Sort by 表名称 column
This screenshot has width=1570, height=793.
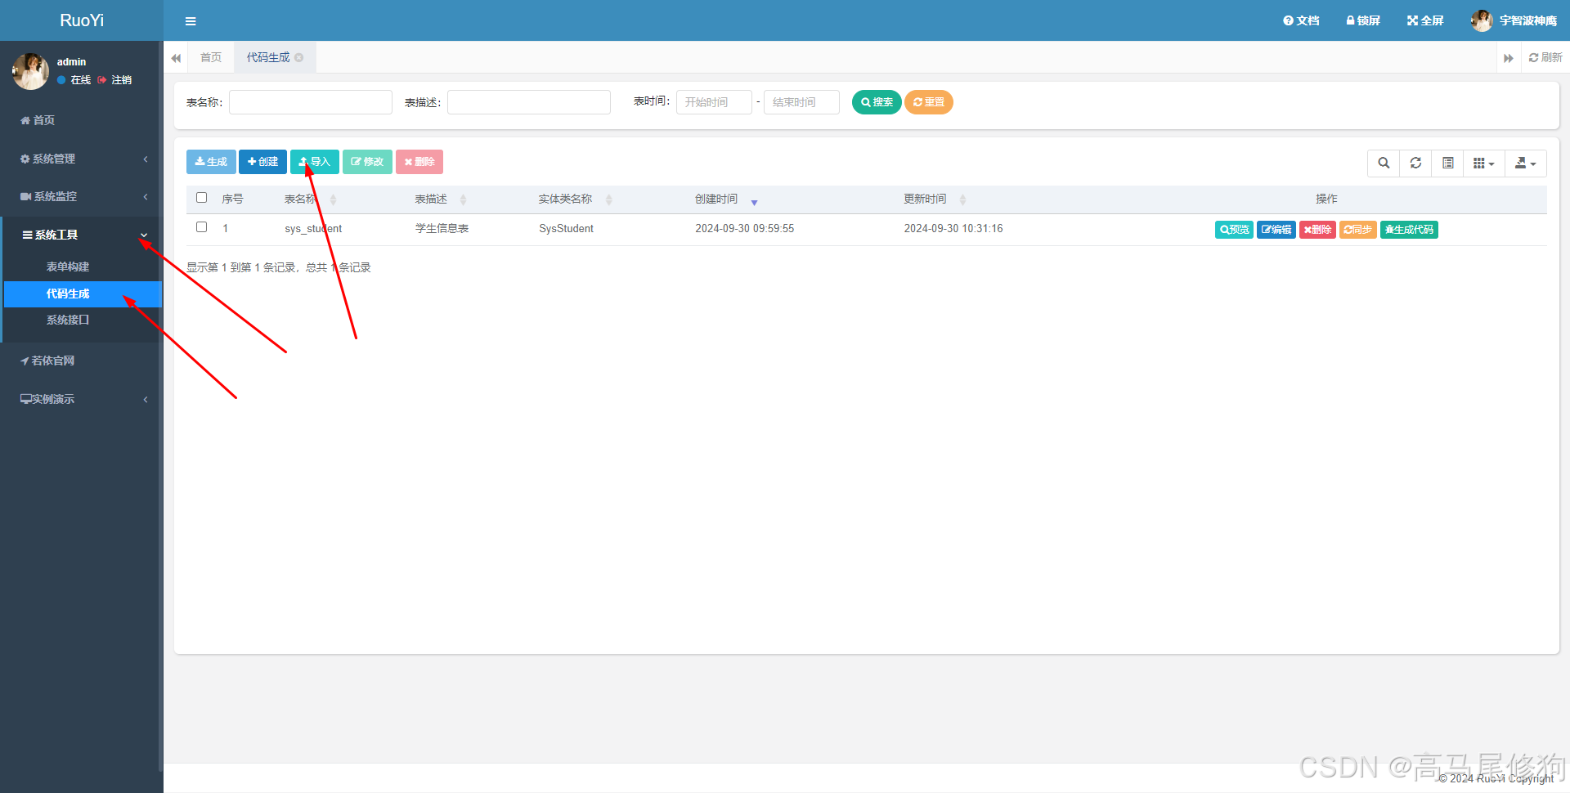311,199
